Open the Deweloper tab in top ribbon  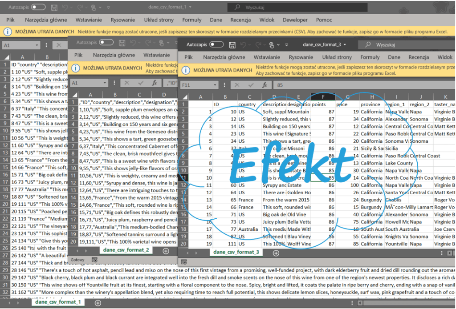(295, 20)
